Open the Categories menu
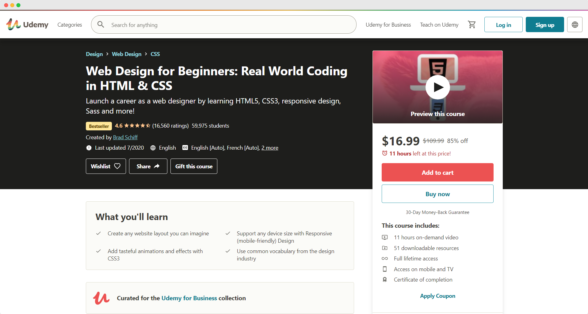The image size is (588, 314). (70, 25)
